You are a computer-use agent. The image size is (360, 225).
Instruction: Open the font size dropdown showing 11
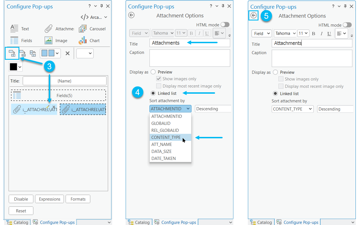(181, 33)
